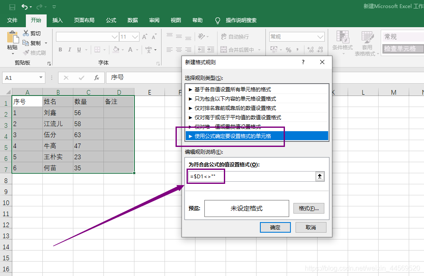Click the Copy icon
Viewport: 424px width, 276px height.
point(26,43)
